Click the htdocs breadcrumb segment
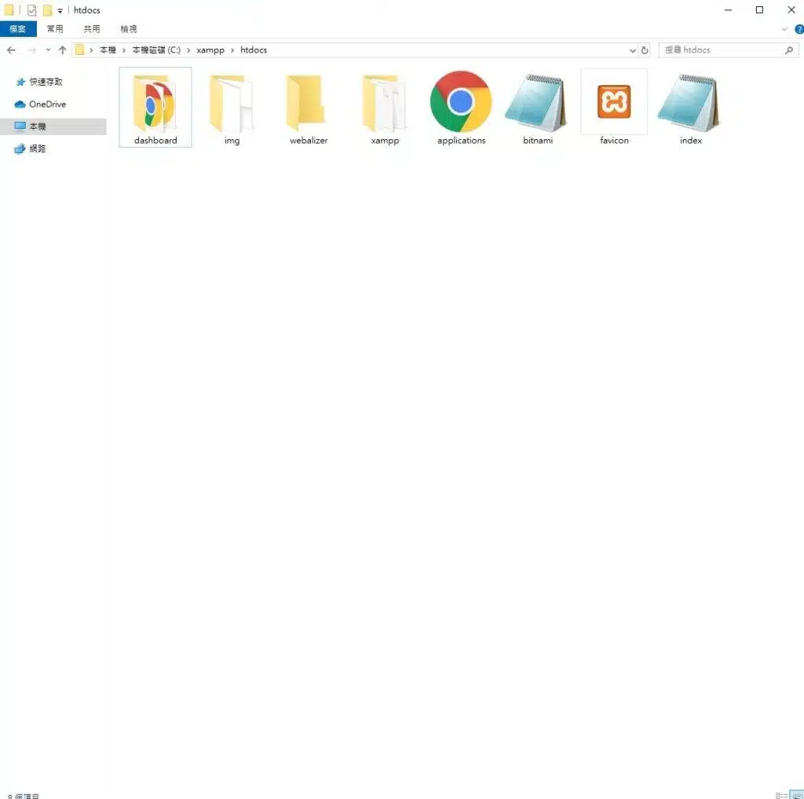804x799 pixels. click(x=254, y=49)
